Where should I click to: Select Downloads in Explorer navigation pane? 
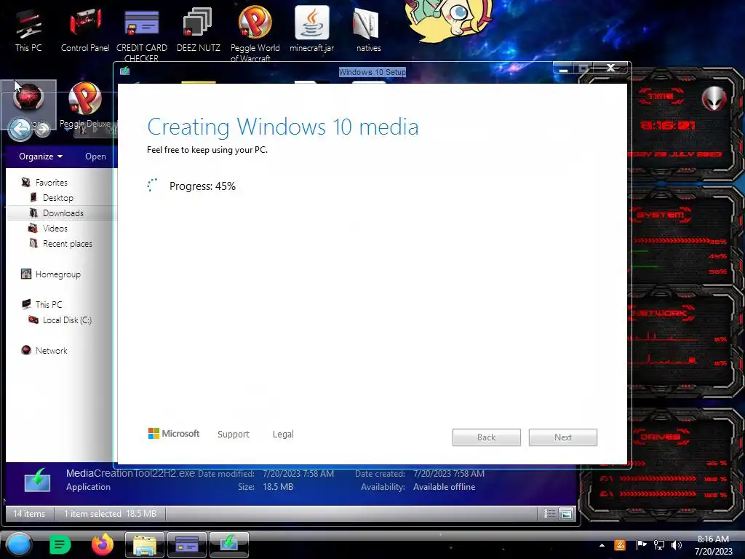point(63,213)
